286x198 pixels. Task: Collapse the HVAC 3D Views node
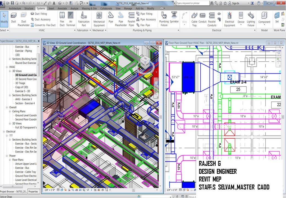click(x=10, y=71)
